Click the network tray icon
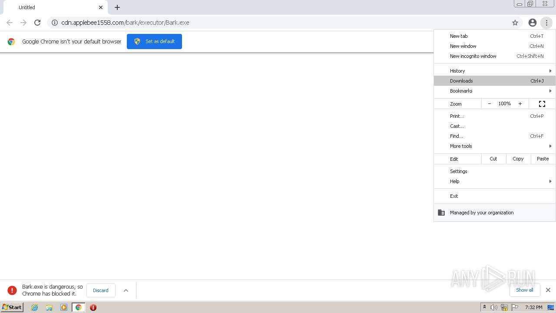 [x=504, y=307]
